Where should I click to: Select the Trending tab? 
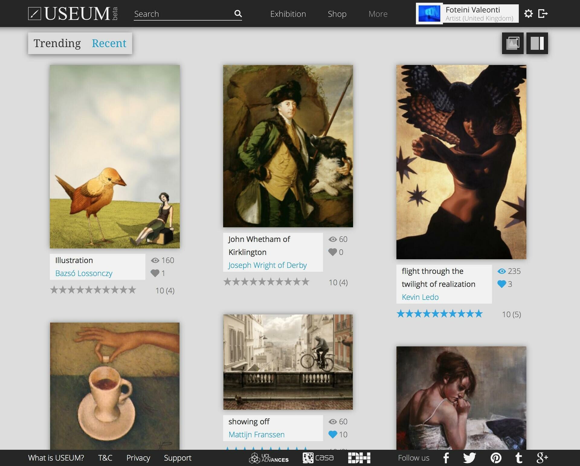coord(57,43)
